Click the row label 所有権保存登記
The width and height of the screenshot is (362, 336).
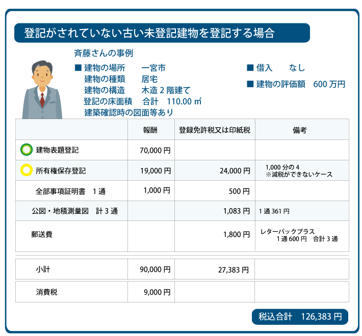[x=61, y=171]
